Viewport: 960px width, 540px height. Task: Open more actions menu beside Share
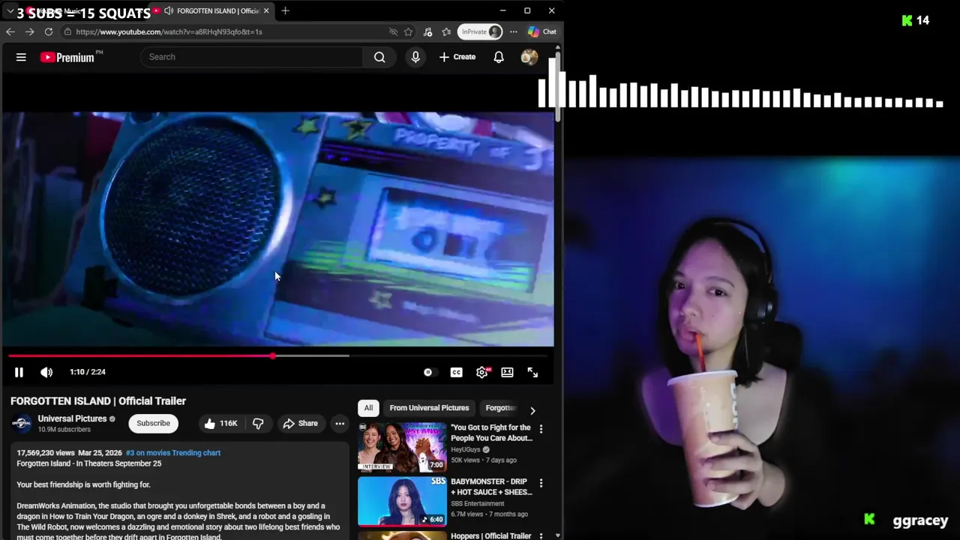(x=340, y=423)
